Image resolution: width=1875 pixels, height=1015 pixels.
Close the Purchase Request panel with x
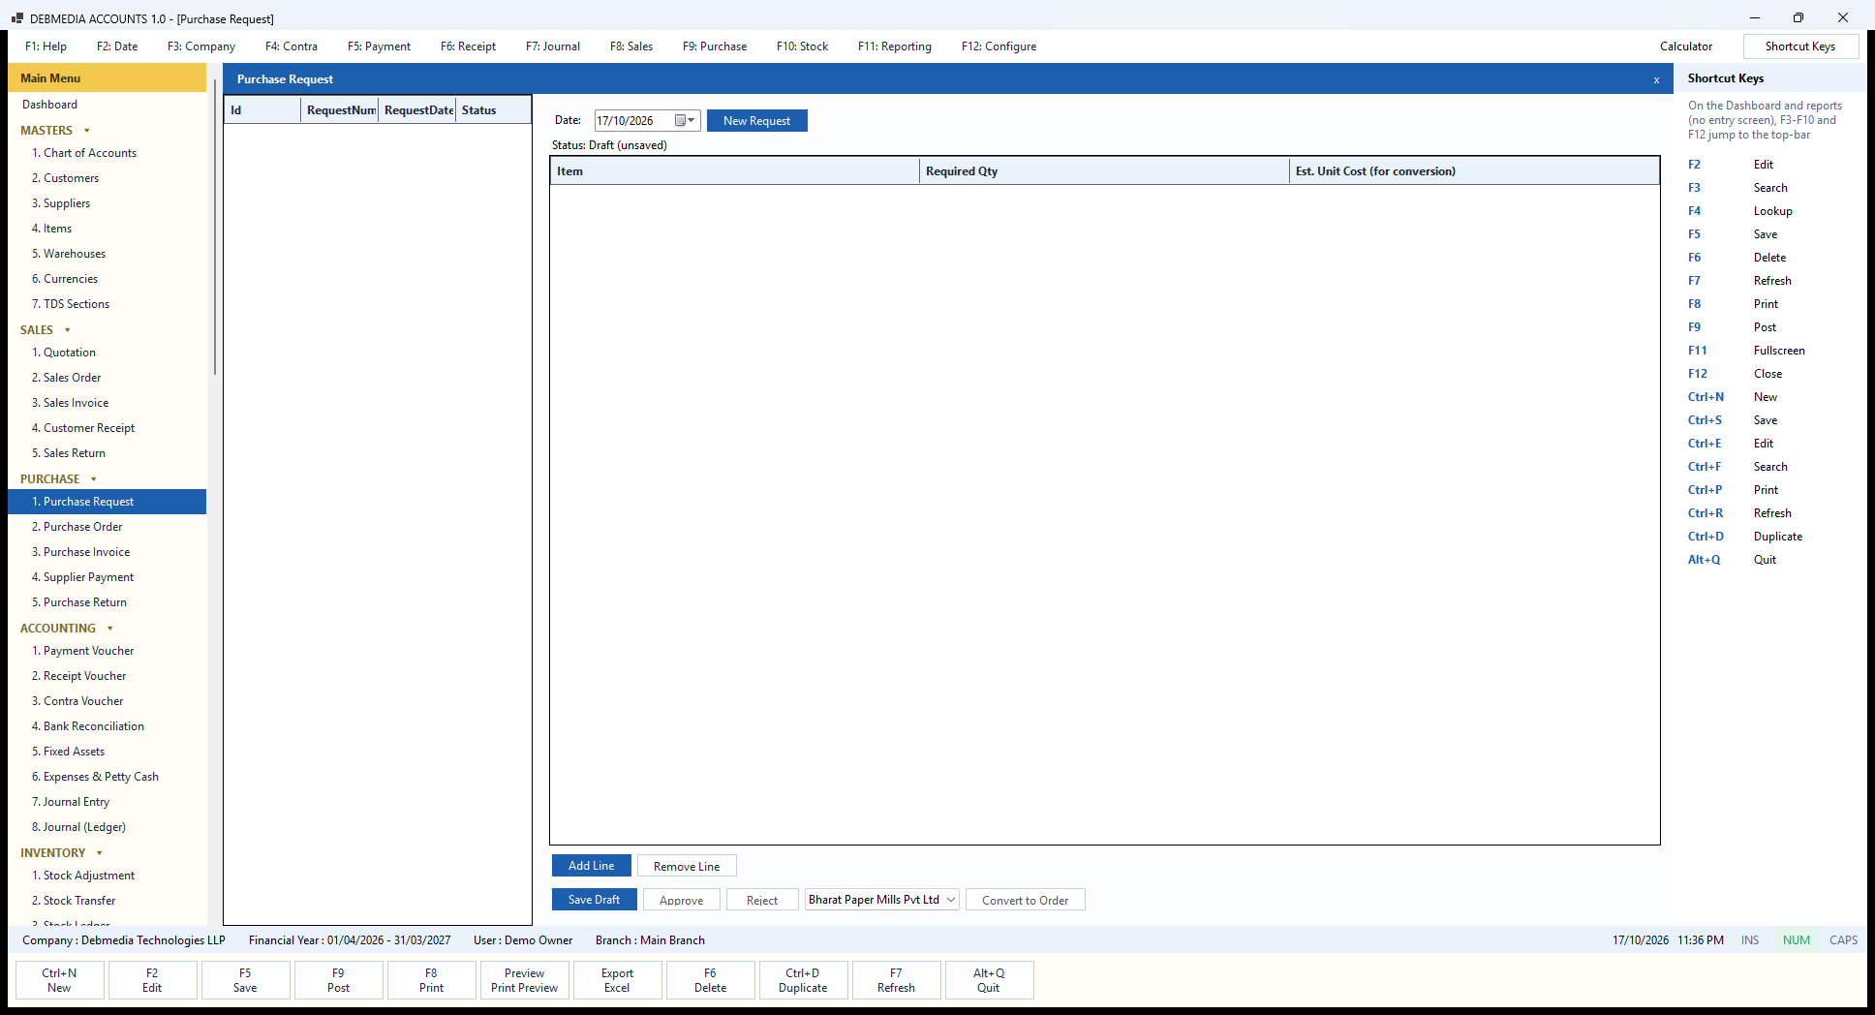pos(1657,80)
